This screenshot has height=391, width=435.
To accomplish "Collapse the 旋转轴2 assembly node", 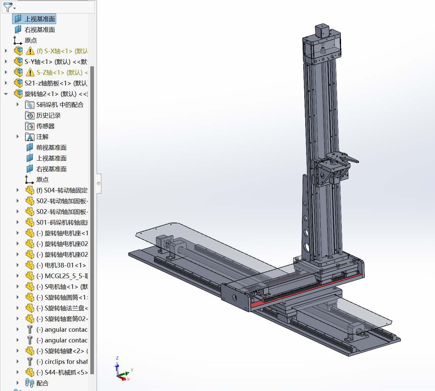I will [6, 94].
